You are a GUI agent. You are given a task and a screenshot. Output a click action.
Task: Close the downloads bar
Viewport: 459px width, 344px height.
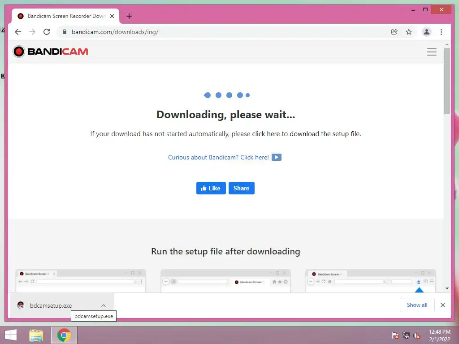pos(442,305)
